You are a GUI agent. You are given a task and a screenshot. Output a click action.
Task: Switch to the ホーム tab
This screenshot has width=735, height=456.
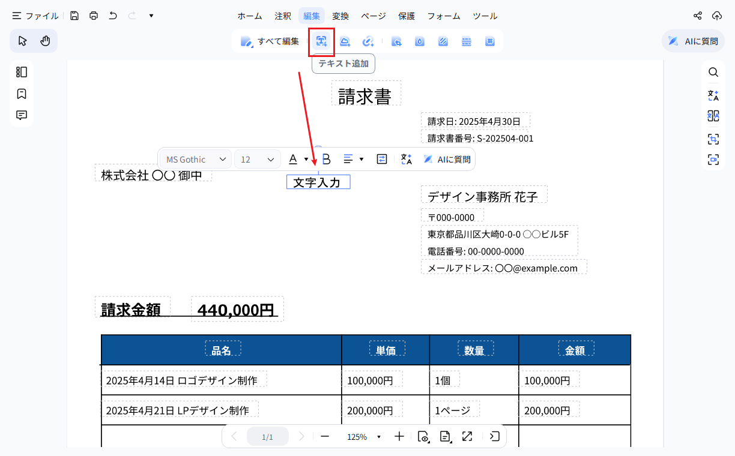[249, 16]
